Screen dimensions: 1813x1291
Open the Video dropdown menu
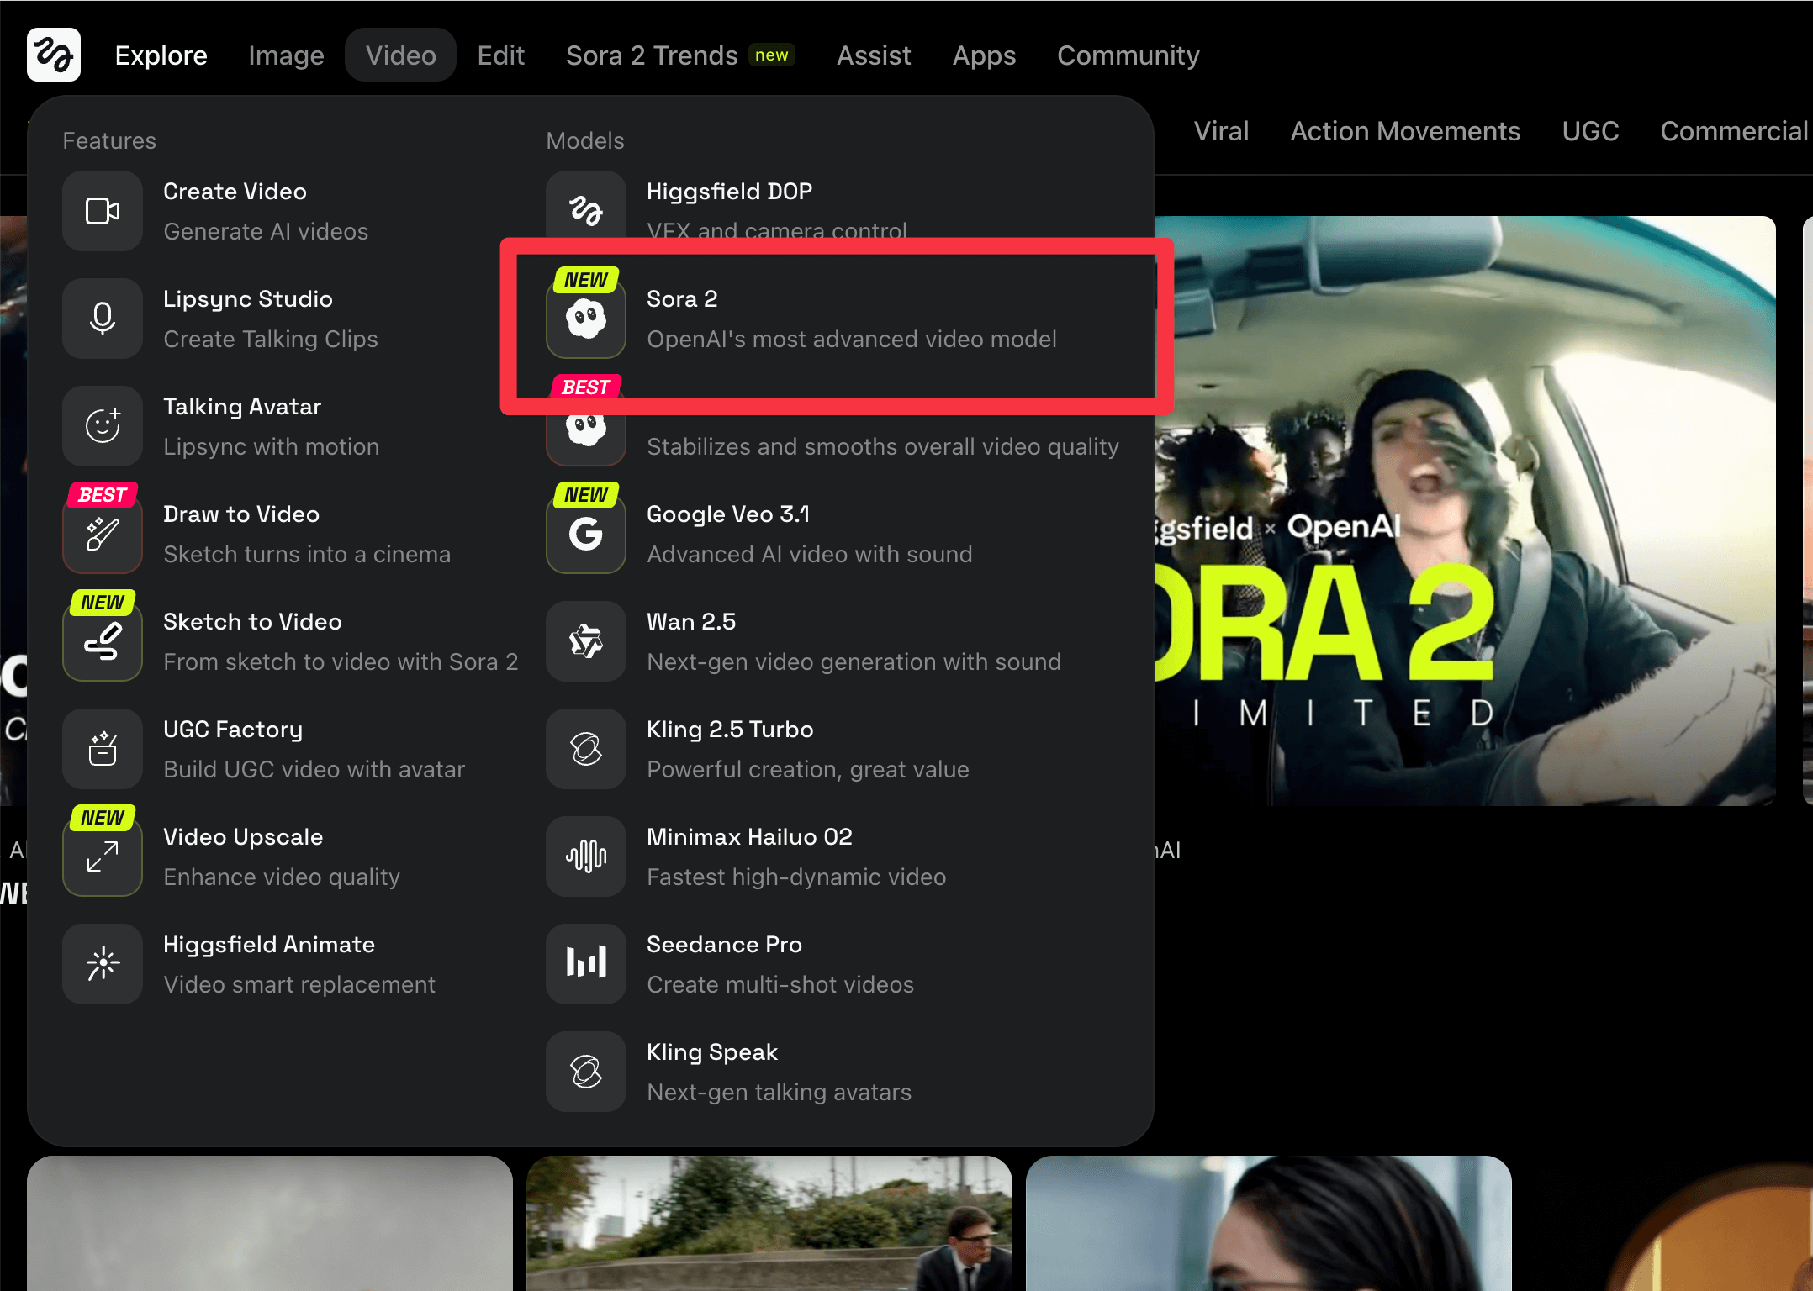400,55
